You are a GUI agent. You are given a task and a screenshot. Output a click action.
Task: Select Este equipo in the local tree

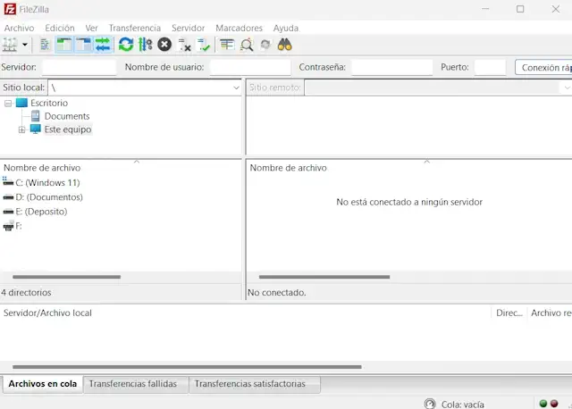(x=68, y=129)
